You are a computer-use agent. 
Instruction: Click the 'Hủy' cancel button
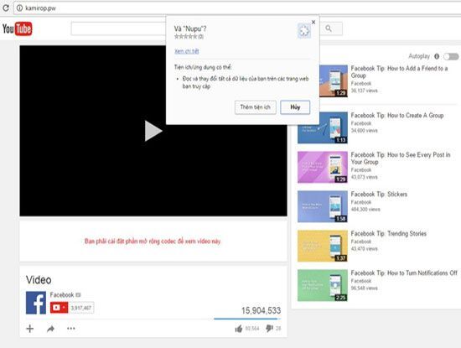(x=295, y=107)
